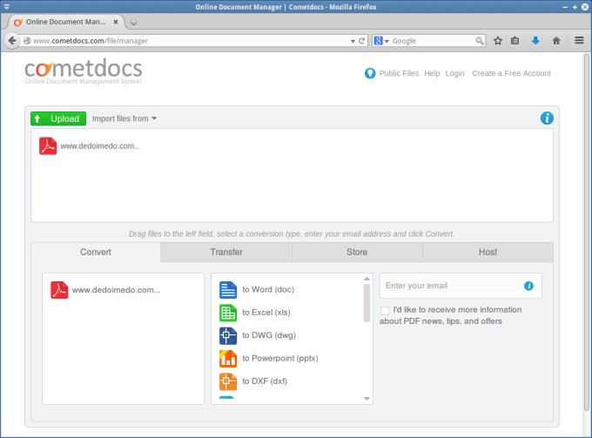Open the downloads arrow icon
592x438 pixels.
[x=535, y=40]
